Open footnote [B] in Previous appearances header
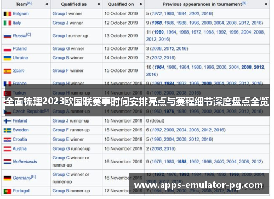The image size is (274, 199). 244,3
